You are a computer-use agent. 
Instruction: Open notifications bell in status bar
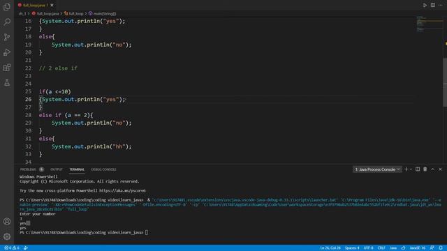[441, 248]
